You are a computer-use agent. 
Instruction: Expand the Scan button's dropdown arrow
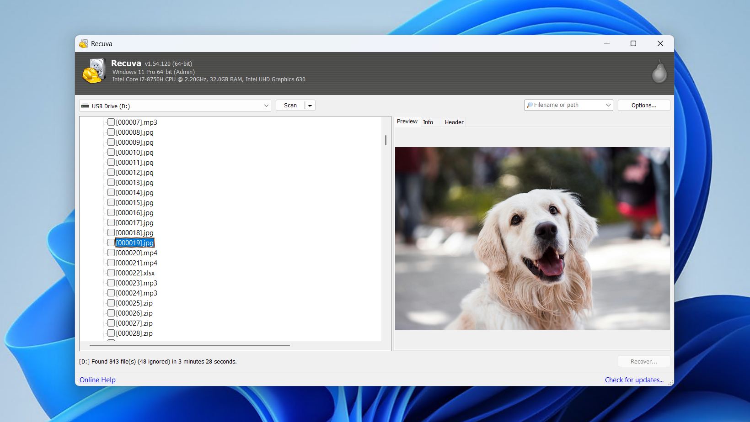click(309, 105)
